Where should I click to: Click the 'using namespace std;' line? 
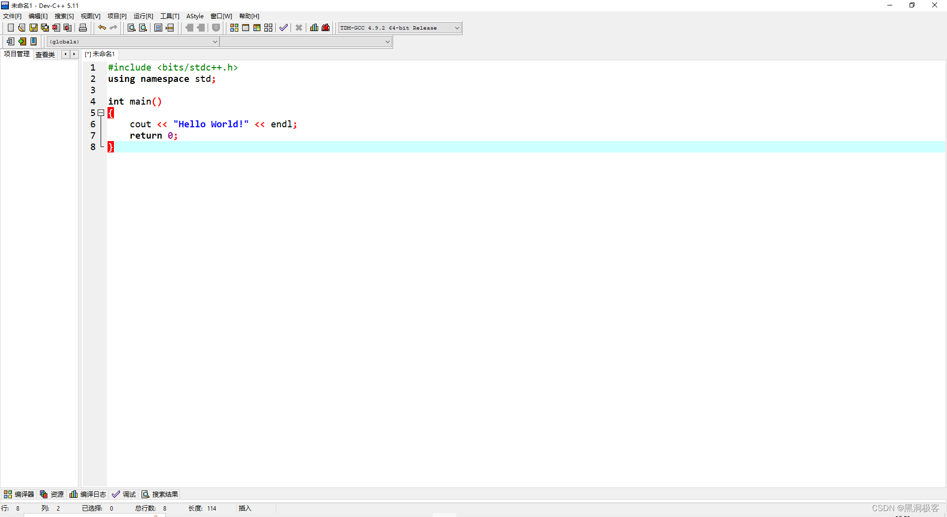162,79
